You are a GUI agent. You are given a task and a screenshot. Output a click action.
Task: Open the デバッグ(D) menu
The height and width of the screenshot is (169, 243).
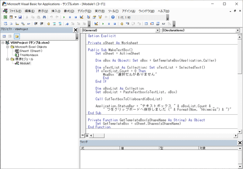click(84, 11)
